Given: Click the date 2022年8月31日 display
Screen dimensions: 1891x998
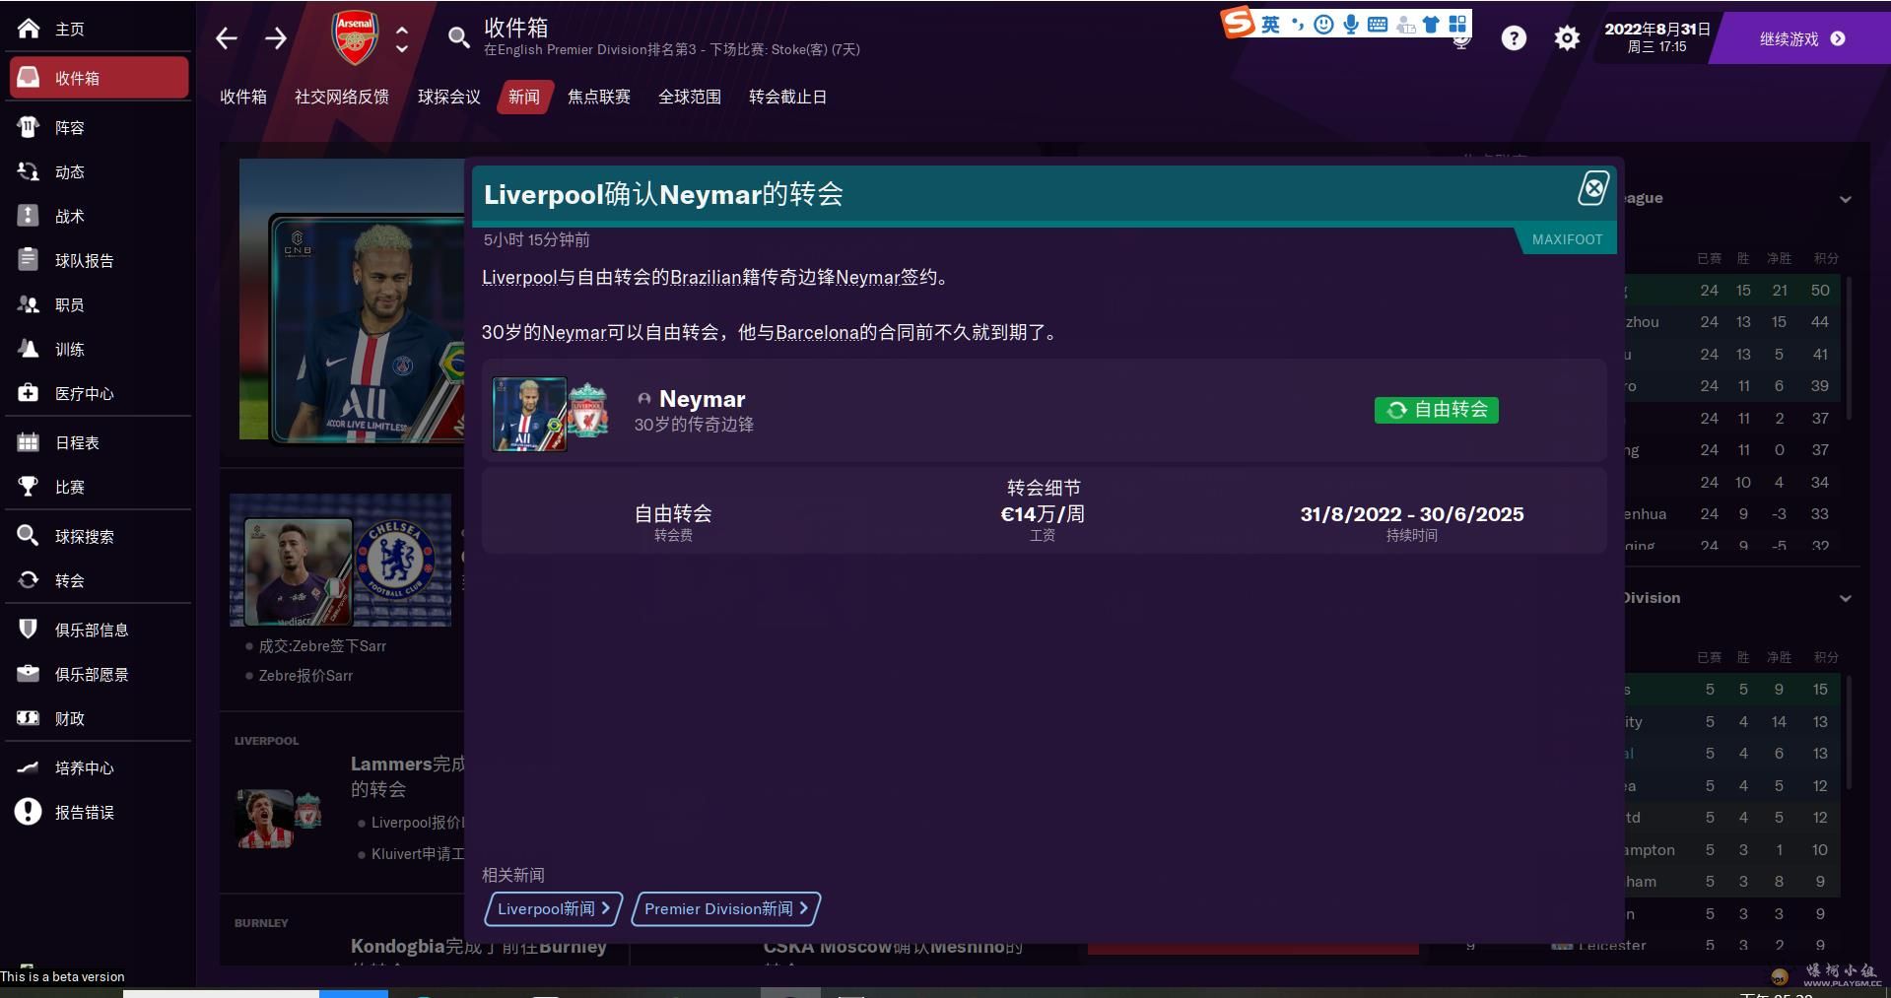Looking at the screenshot, I should click(1657, 29).
